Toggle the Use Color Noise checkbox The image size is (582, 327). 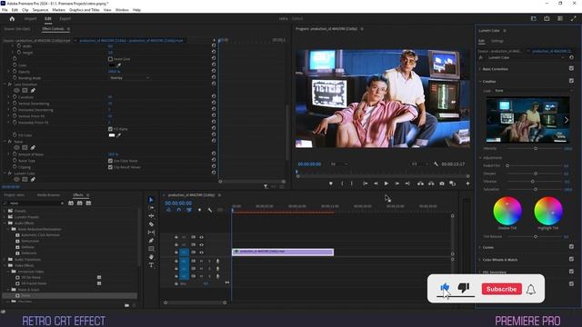point(110,161)
